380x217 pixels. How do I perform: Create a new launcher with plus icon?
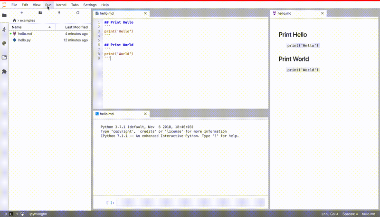[x=22, y=13]
